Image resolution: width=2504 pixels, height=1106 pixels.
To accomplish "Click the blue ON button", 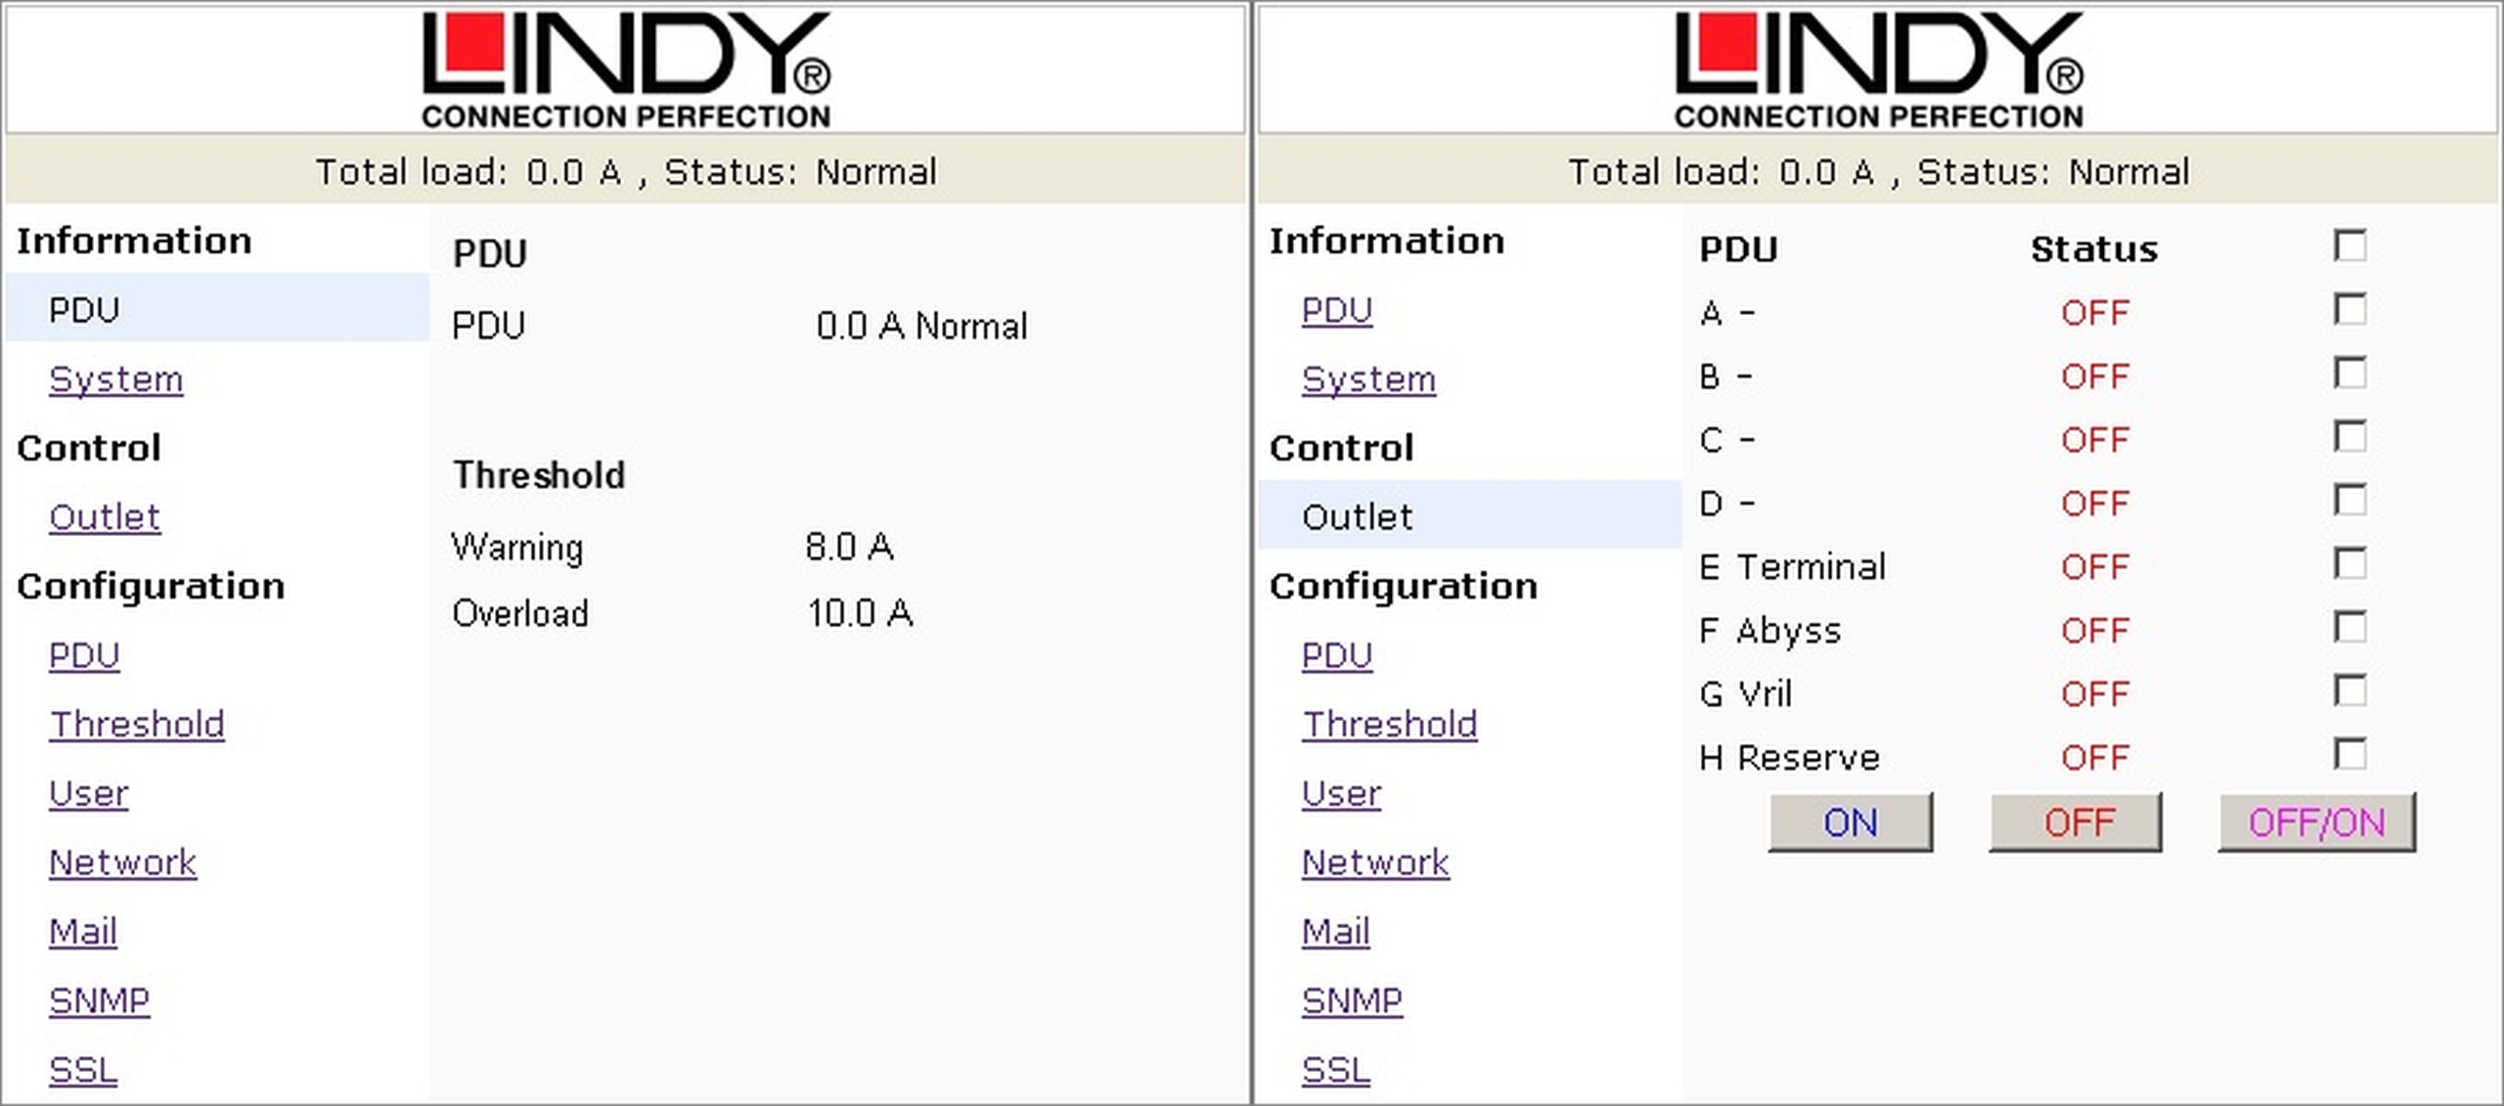I will click(x=1851, y=822).
